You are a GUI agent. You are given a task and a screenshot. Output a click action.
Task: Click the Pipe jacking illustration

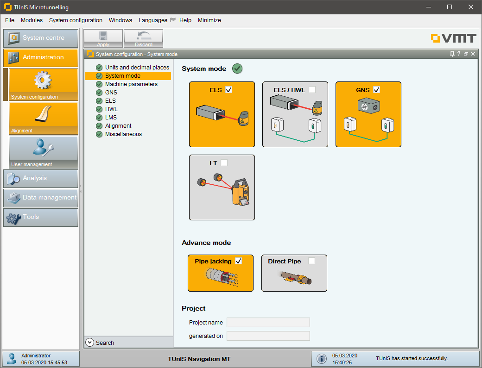222,277
